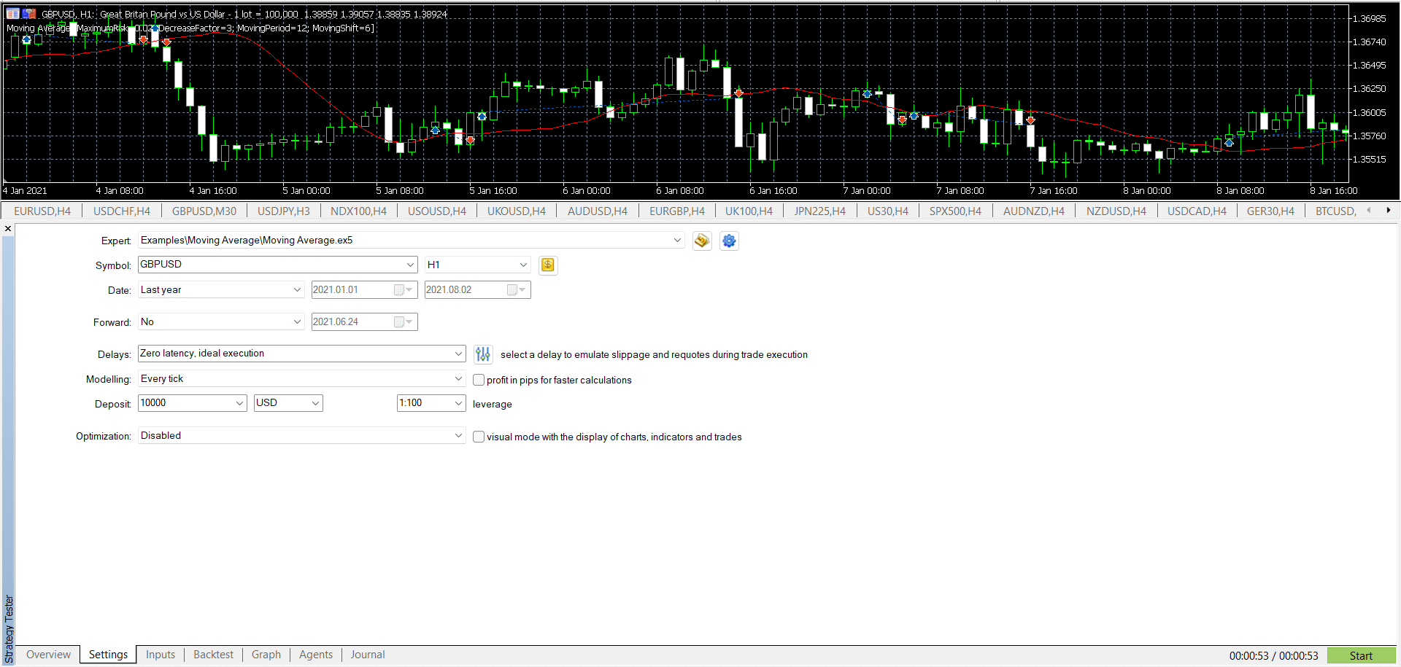Viewport: 1401px width, 667px height.
Task: Enable profit in pips for faster calculations
Action: click(x=479, y=380)
